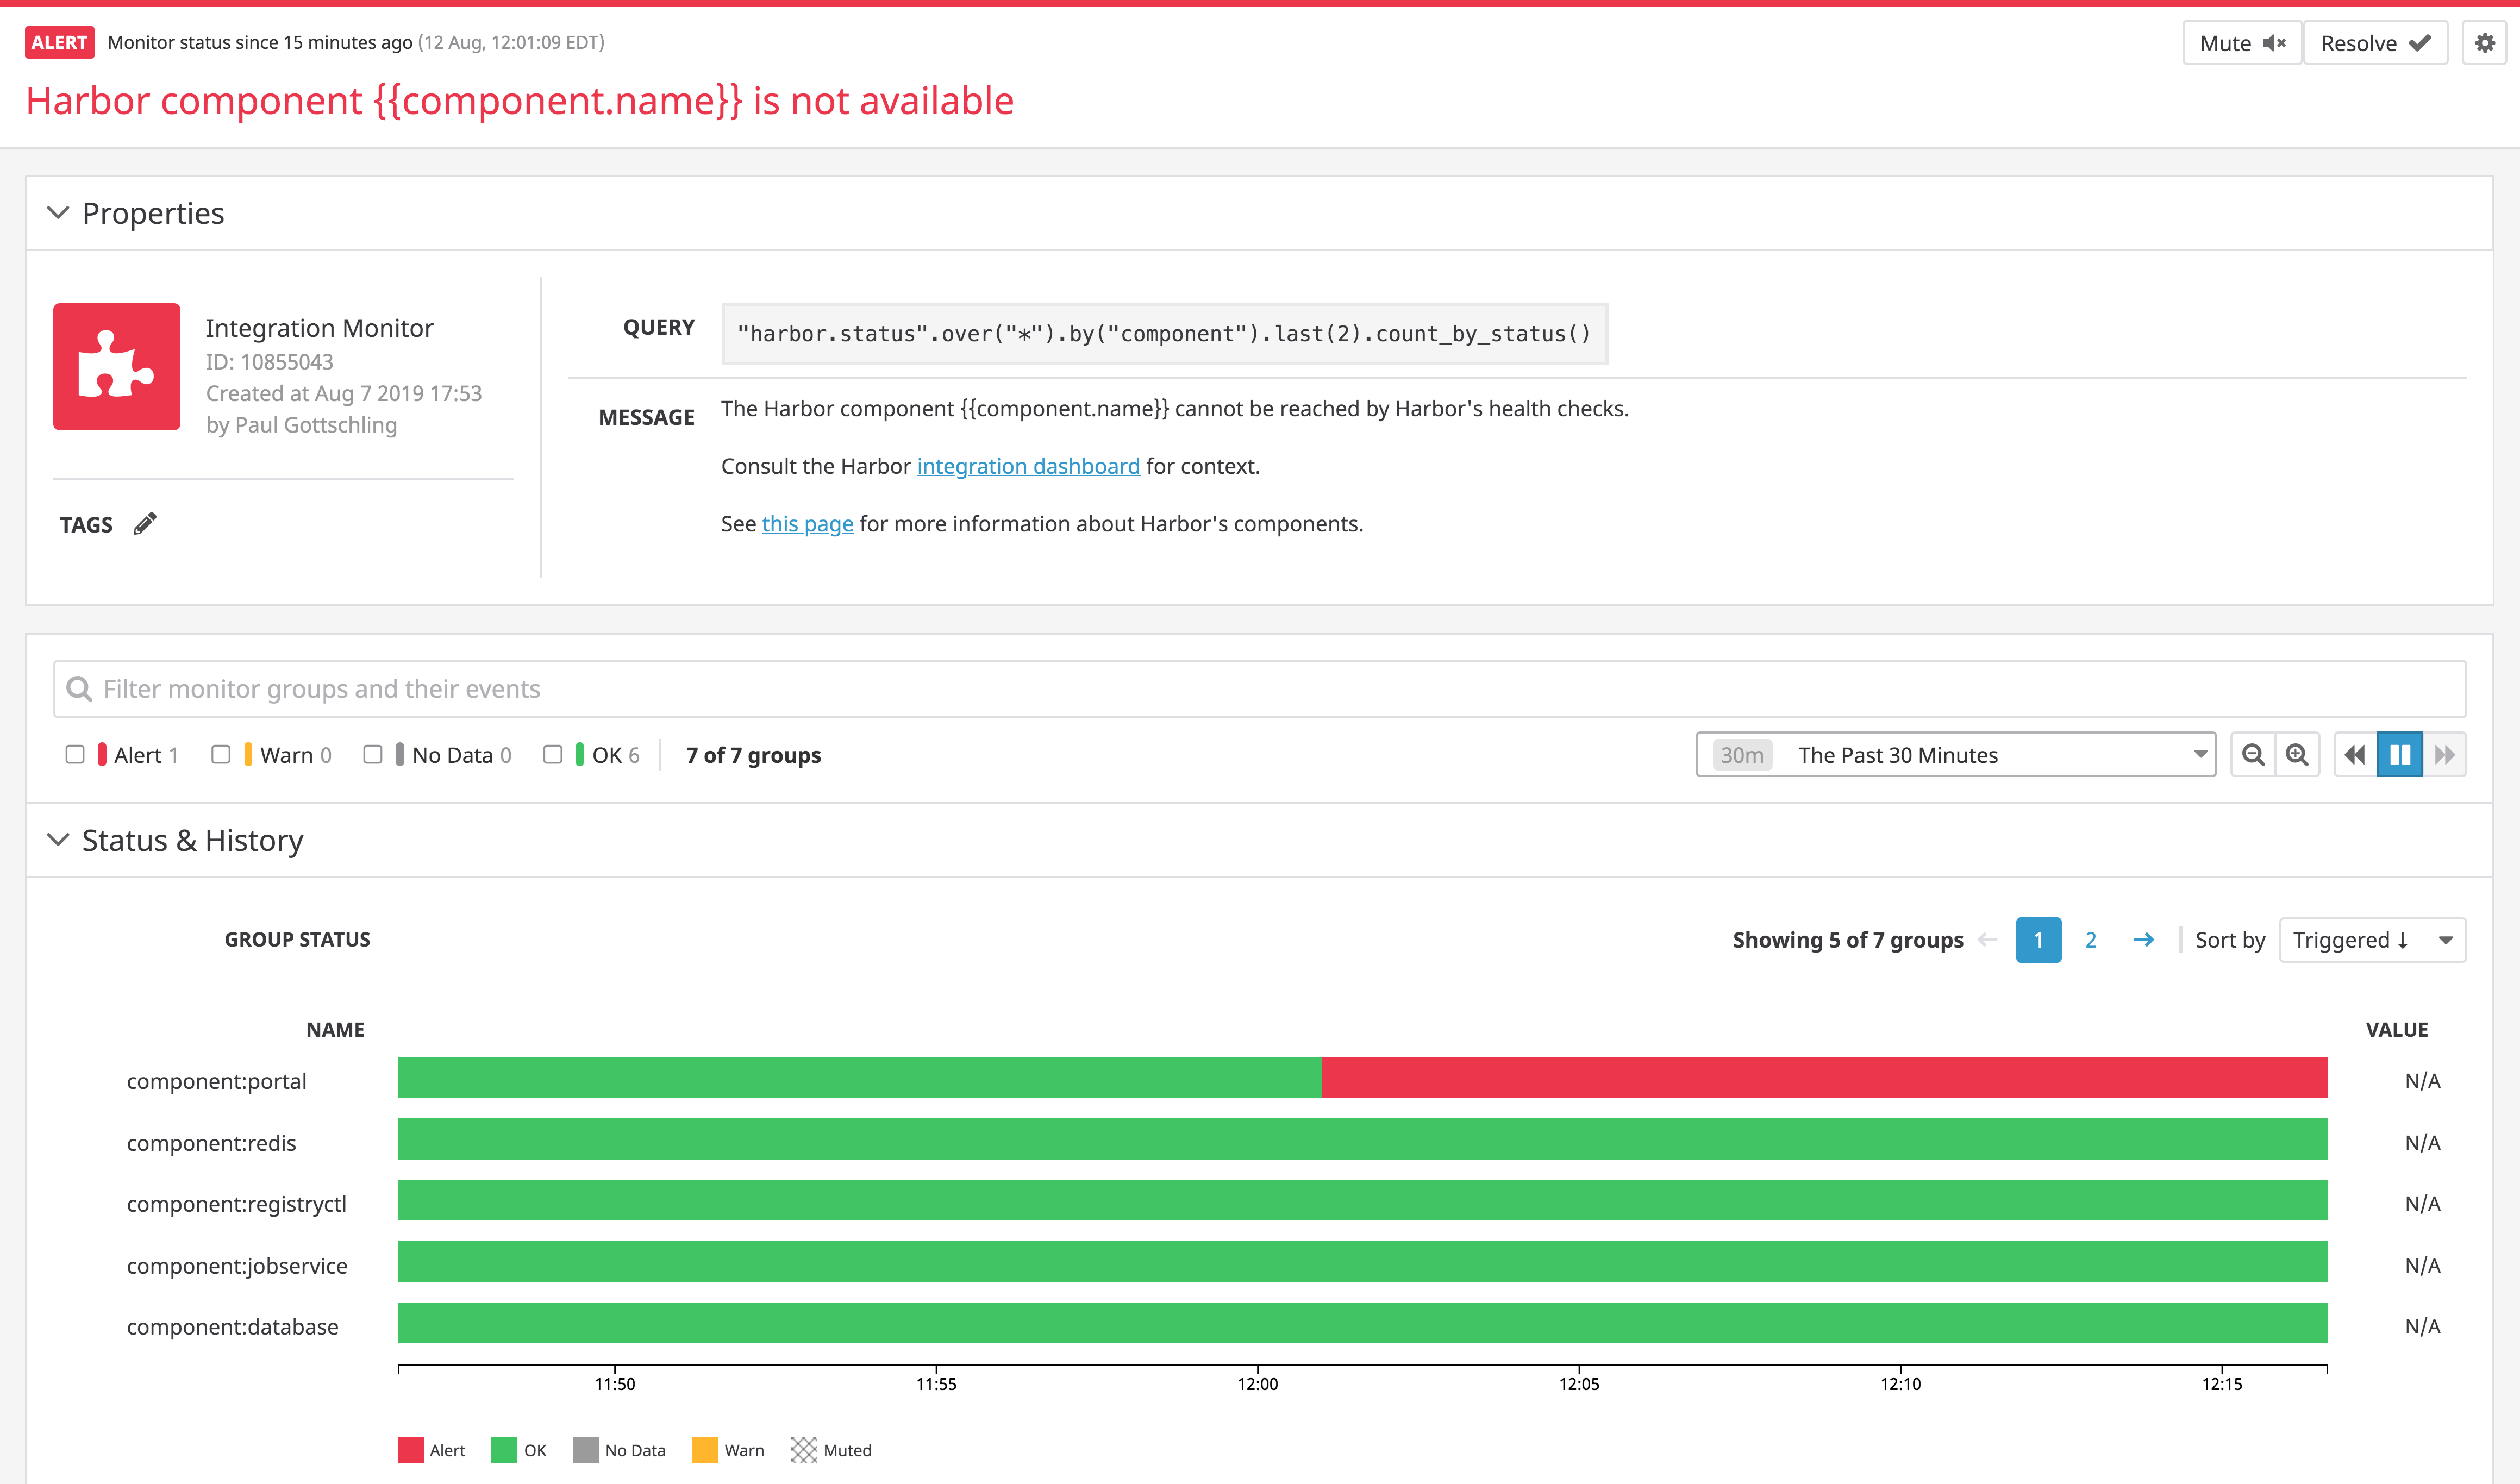Collapse the Properties section
2520x1484 pixels.
pos(58,213)
